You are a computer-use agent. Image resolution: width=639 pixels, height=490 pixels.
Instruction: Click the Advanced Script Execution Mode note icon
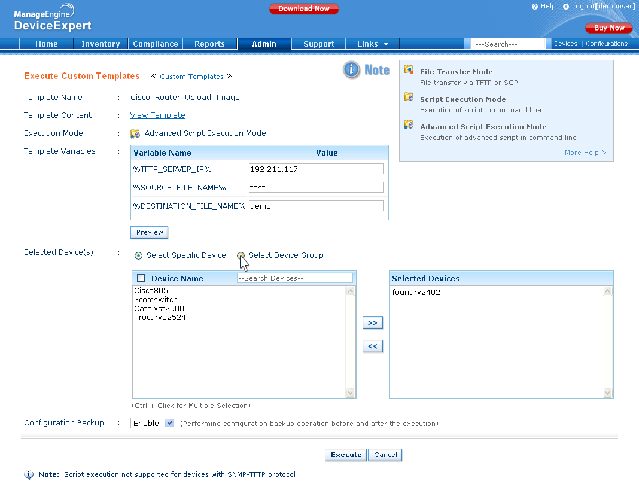point(409,124)
